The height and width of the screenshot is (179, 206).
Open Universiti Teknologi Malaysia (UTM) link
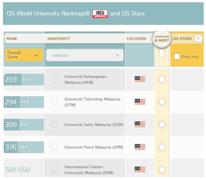92,102
